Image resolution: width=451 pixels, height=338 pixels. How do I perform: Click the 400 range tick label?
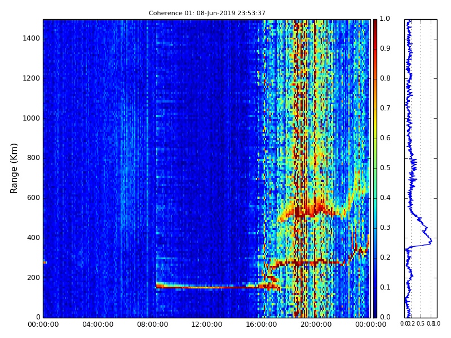coord(34,238)
